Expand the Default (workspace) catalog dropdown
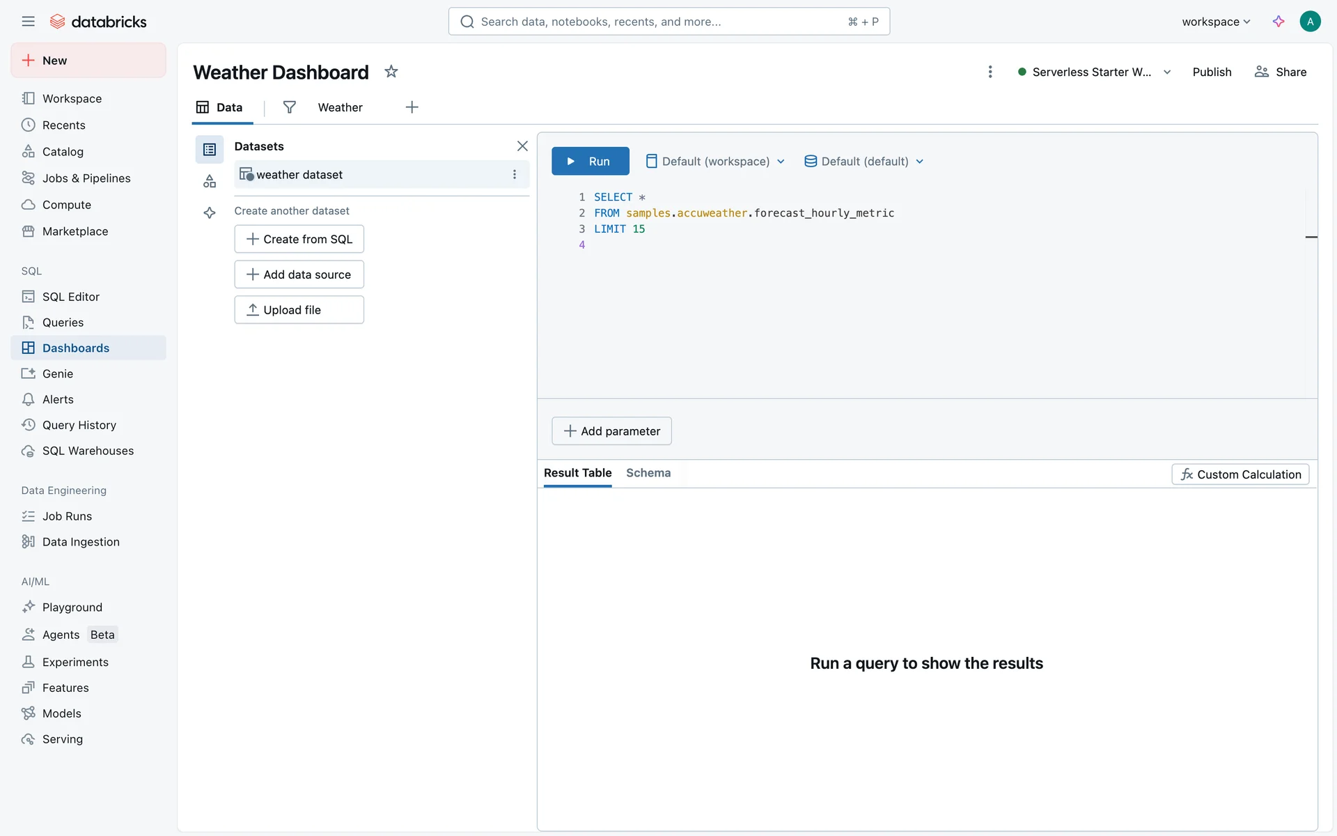Viewport: 1337px width, 836px height. point(716,162)
